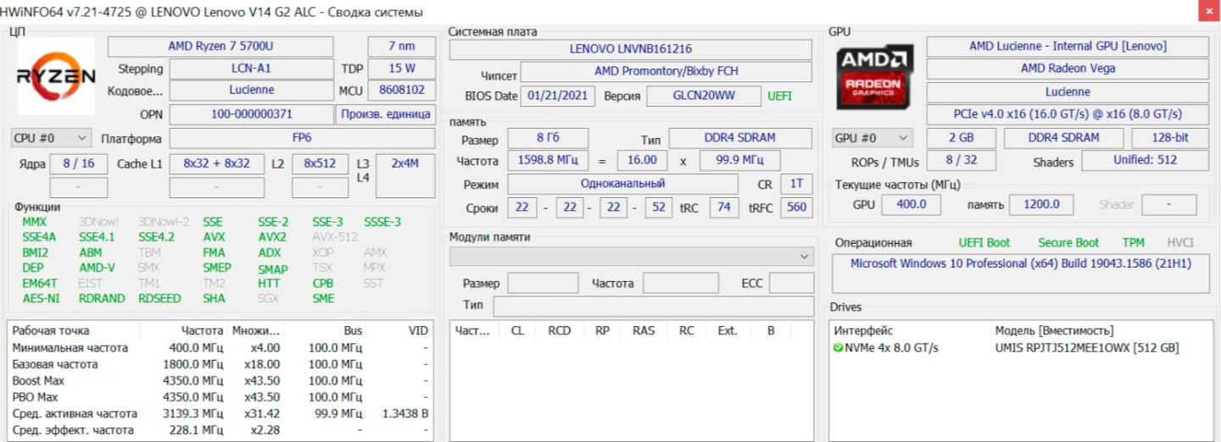This screenshot has height=442, width=1221.
Task: Click the Произв. единица button
Action: pyautogui.click(x=387, y=114)
